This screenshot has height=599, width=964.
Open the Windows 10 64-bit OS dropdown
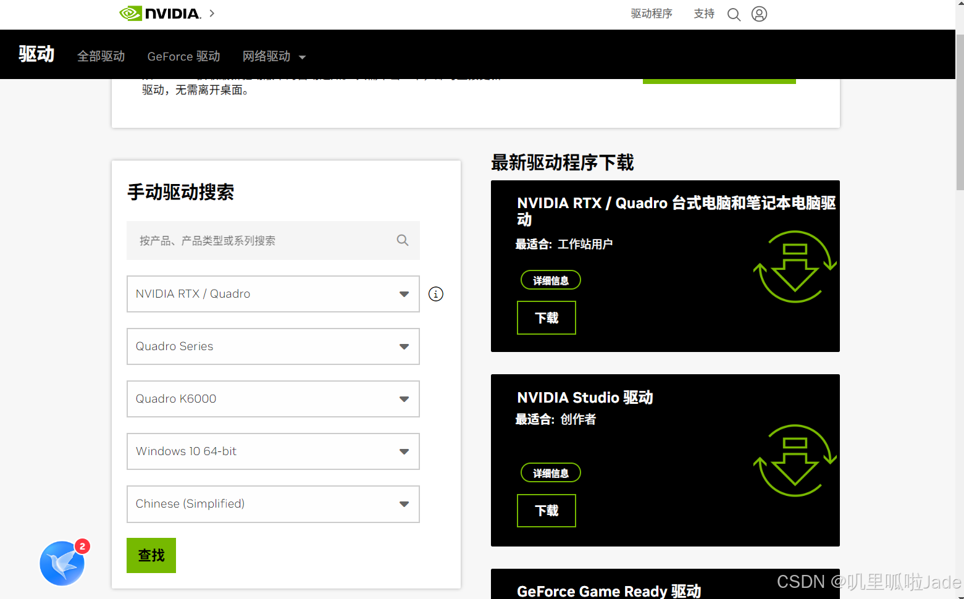click(273, 451)
